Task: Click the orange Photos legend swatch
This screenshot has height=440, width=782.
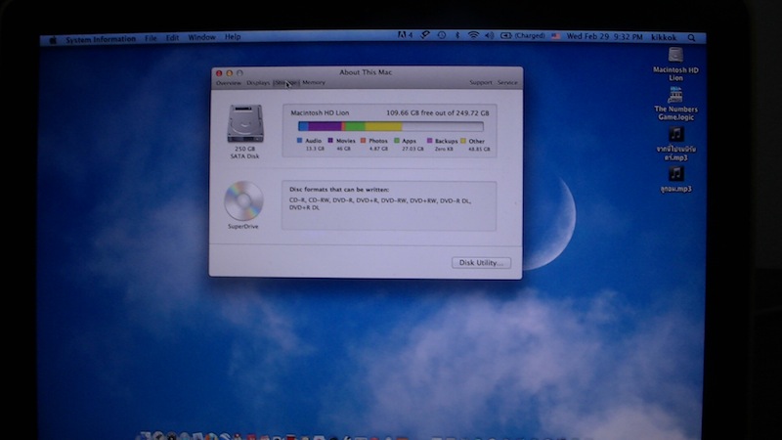Action: (363, 141)
